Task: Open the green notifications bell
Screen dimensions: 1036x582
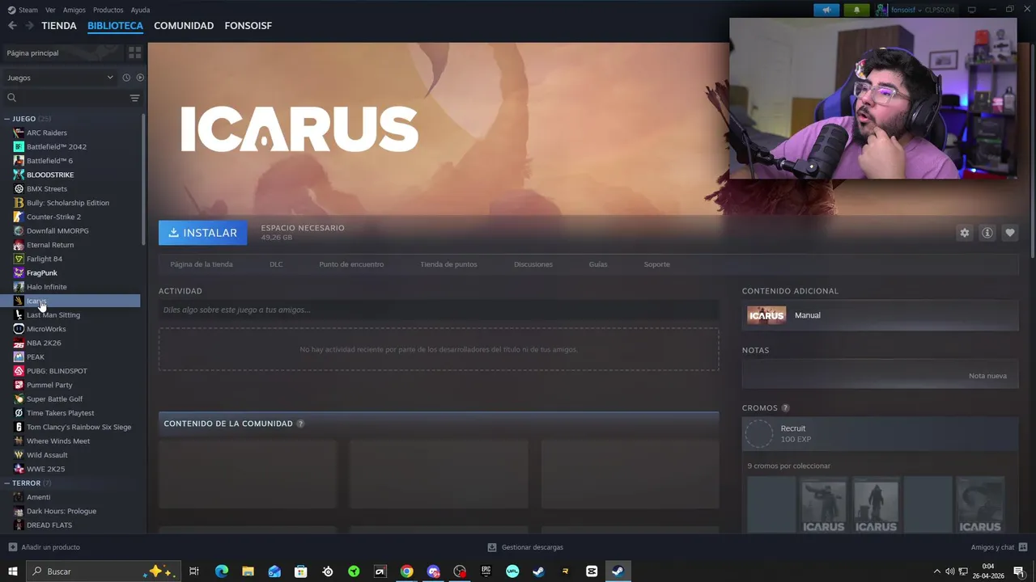Action: click(x=856, y=10)
